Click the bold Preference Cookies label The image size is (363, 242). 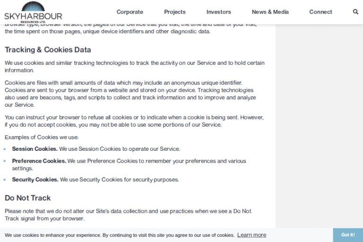click(x=39, y=161)
